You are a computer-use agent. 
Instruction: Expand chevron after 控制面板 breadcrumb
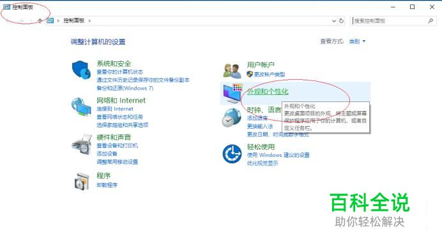[x=89, y=20]
